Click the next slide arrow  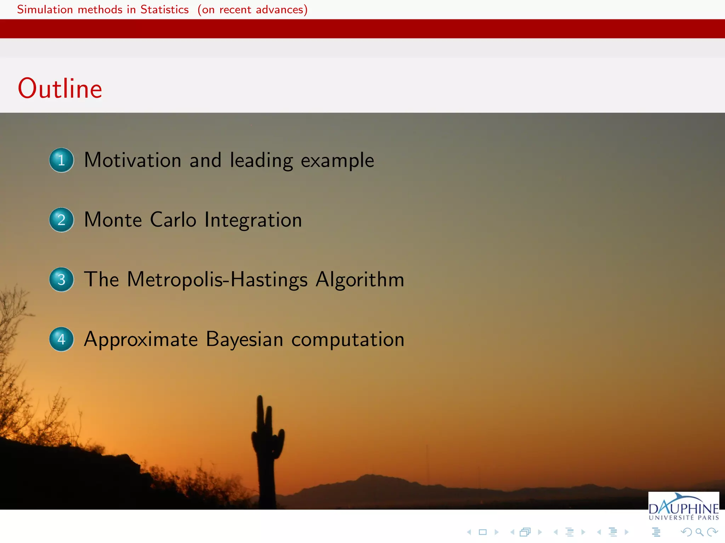496,532
